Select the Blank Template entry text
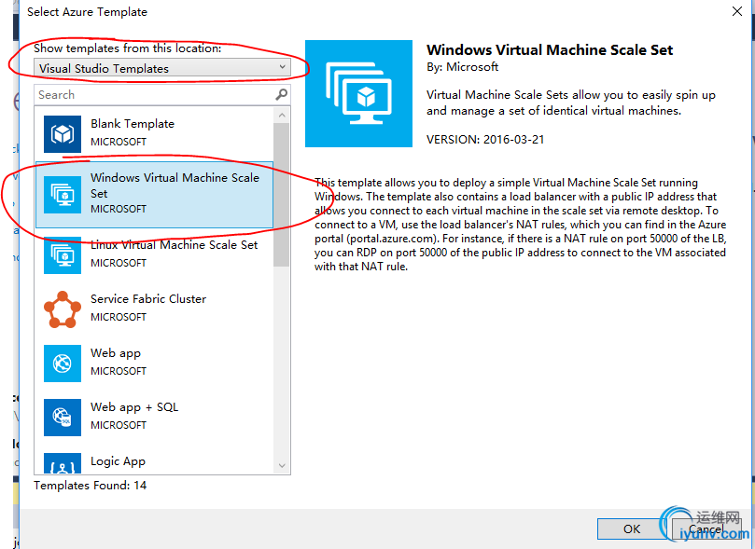755x549 pixels. pyautogui.click(x=133, y=124)
